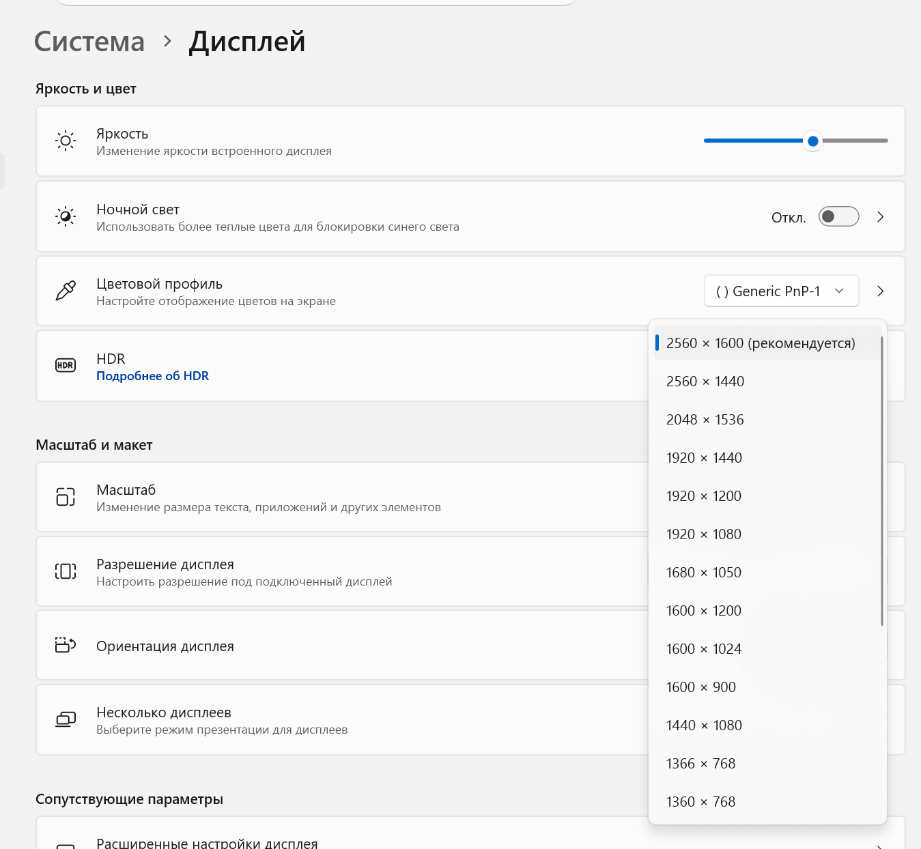Click the sun icon next to Яркость
Viewport: 921px width, 849px height.
[66, 141]
